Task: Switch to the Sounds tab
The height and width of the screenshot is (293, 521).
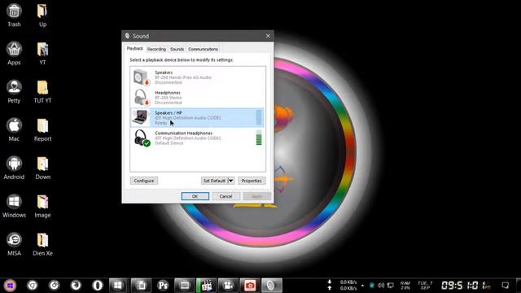Action: tap(177, 49)
